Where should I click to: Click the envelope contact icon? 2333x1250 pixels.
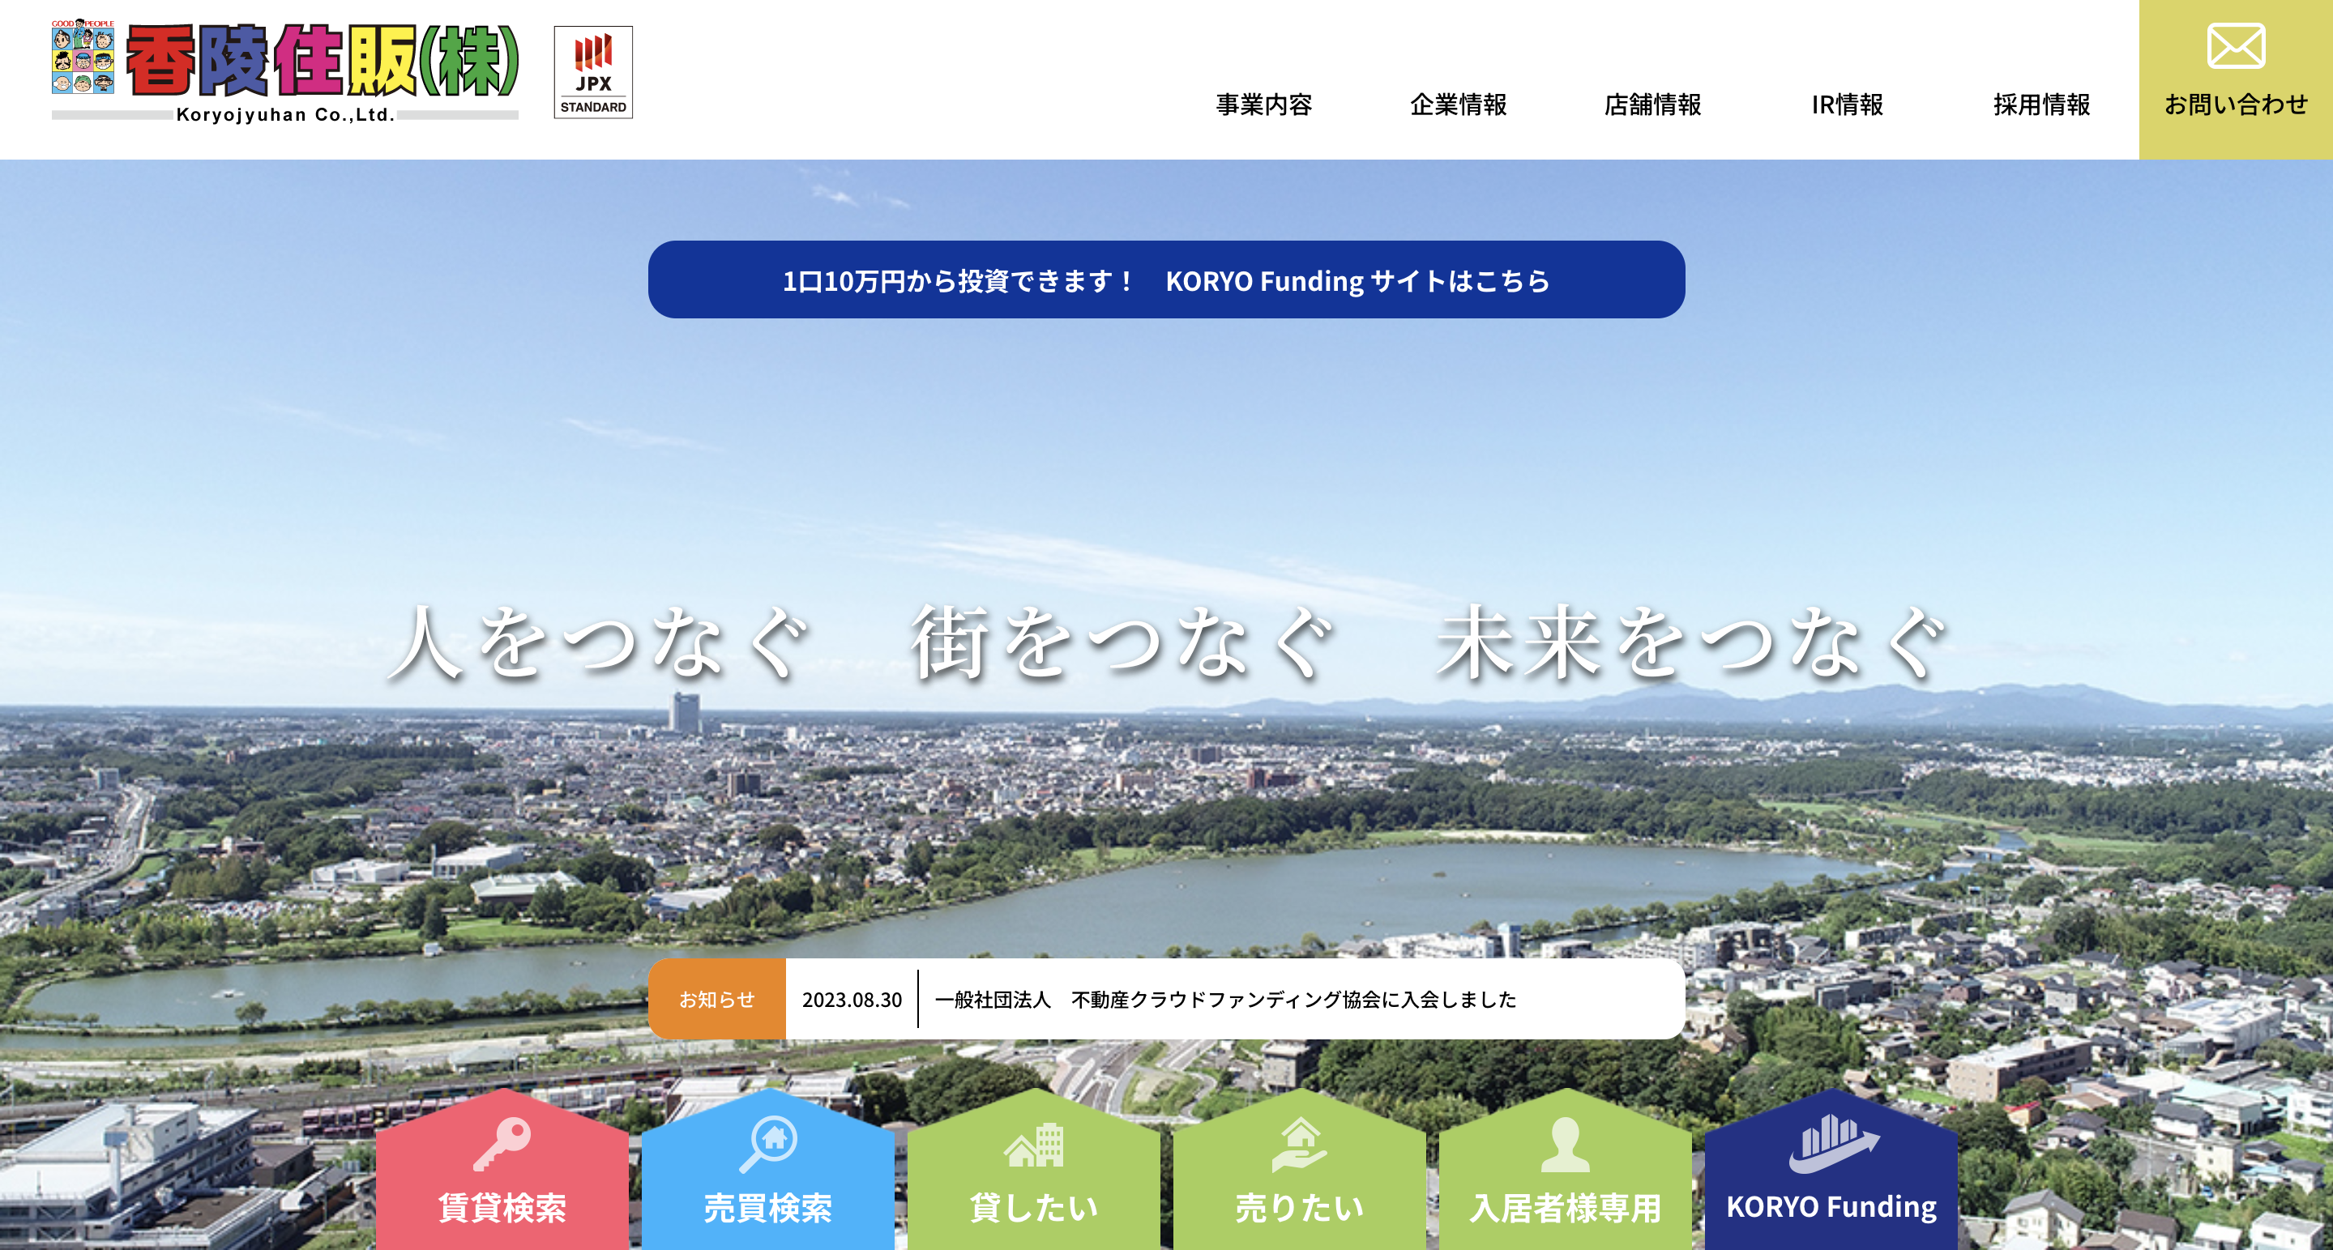[x=2236, y=46]
